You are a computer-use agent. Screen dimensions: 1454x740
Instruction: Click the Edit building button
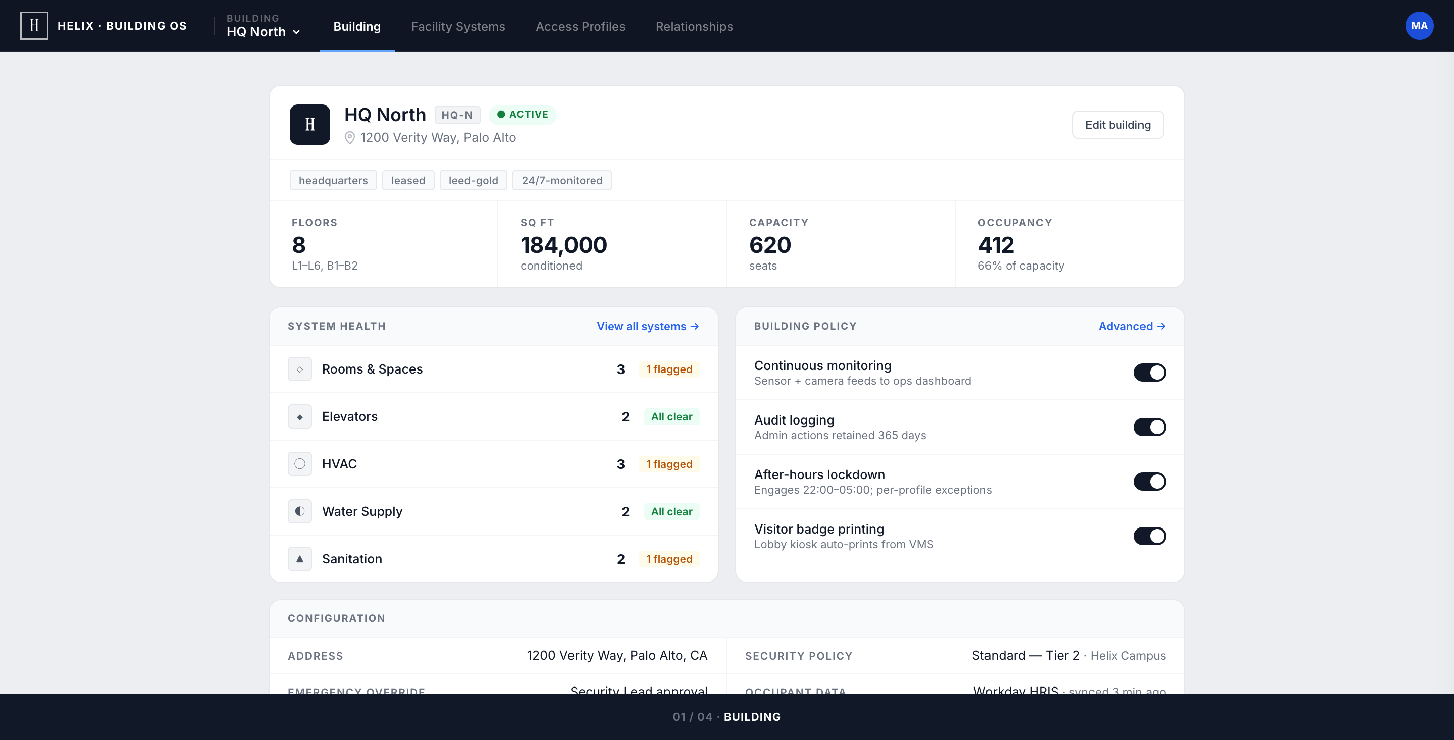click(x=1118, y=125)
